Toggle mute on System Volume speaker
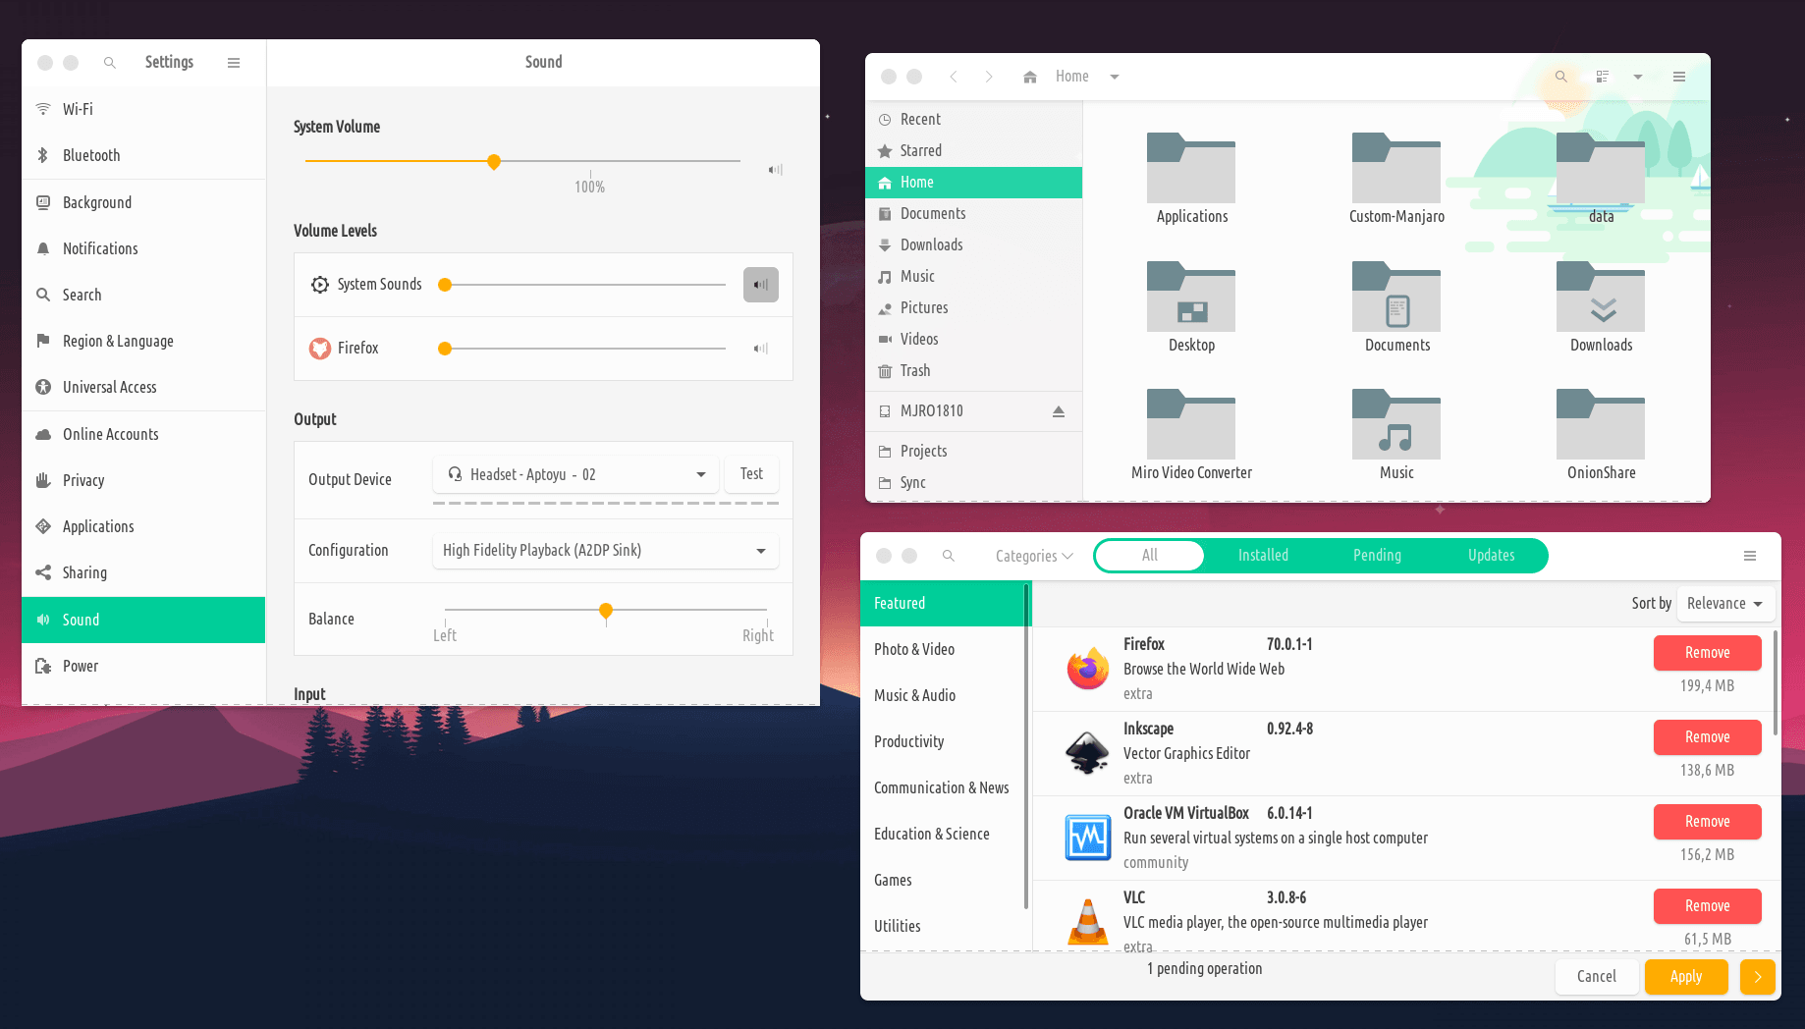This screenshot has height=1029, width=1805. [775, 170]
